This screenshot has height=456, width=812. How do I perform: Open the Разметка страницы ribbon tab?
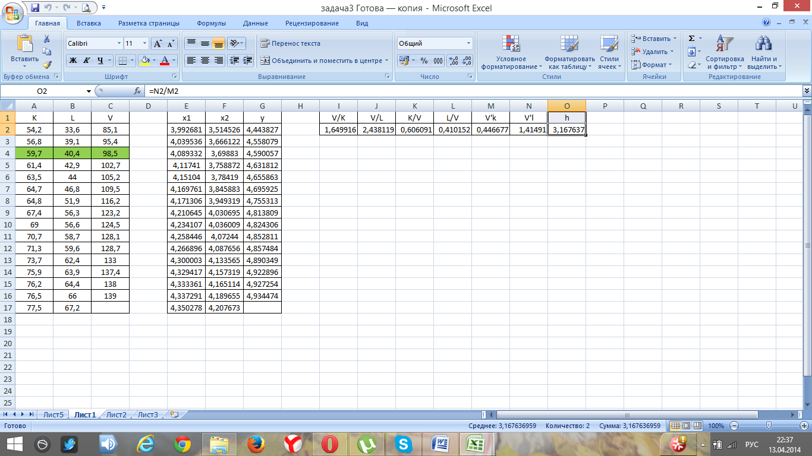(149, 23)
